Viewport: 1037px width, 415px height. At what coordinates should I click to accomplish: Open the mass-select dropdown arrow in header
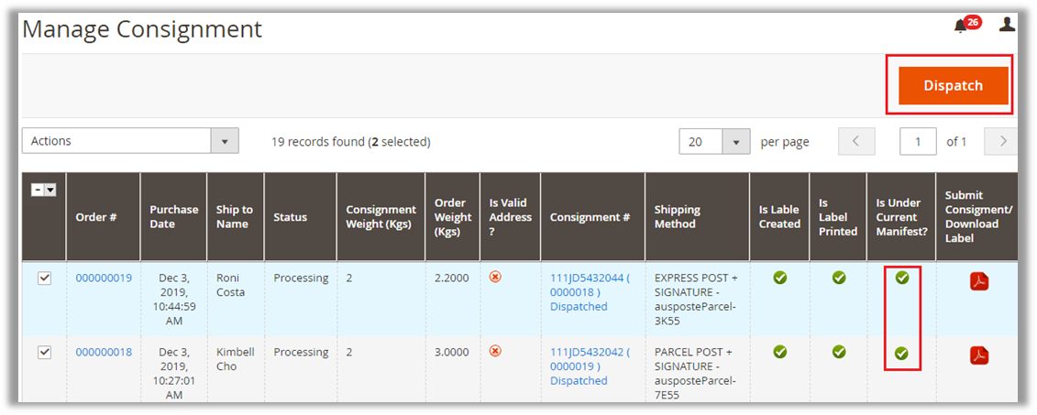pos(50,190)
